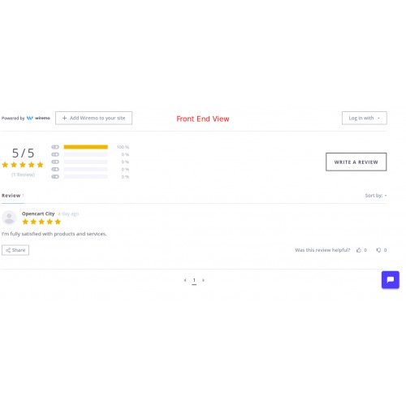Click the share icon in the Share button
The width and height of the screenshot is (406, 406).
[x=8, y=250]
